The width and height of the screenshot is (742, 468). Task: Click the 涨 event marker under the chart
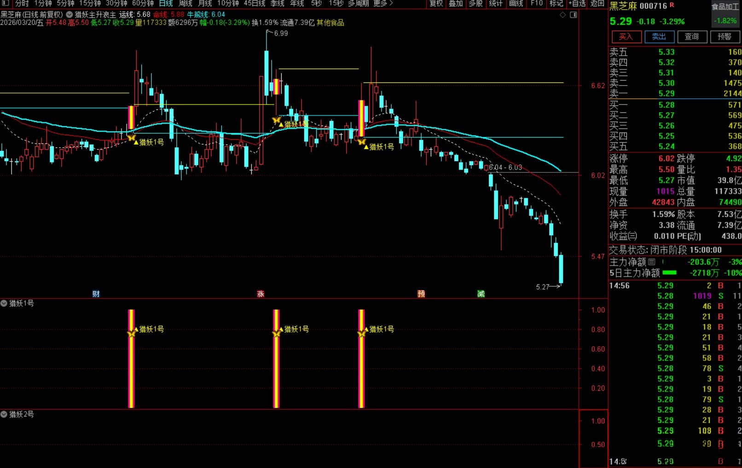[261, 294]
